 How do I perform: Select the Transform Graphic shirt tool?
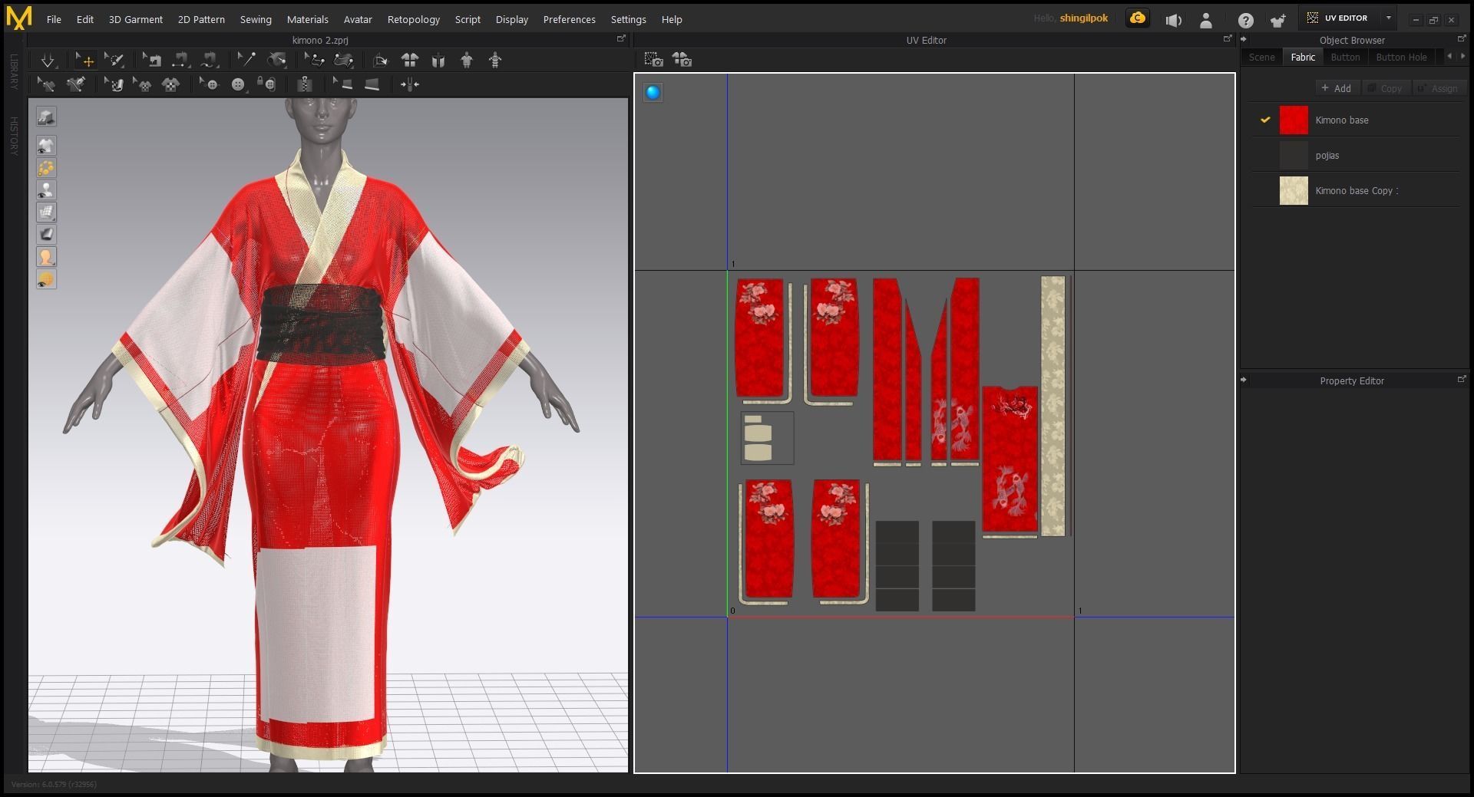141,84
